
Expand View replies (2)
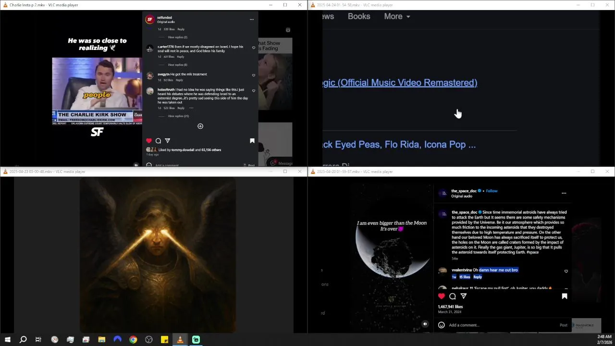[x=177, y=37]
